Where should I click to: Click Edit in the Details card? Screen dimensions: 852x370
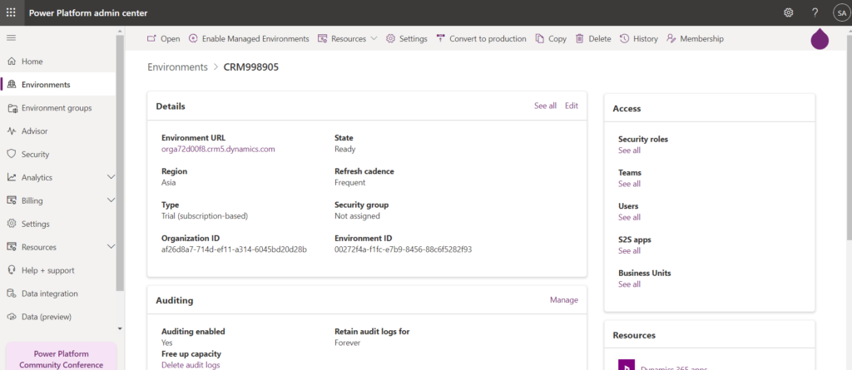pos(571,106)
